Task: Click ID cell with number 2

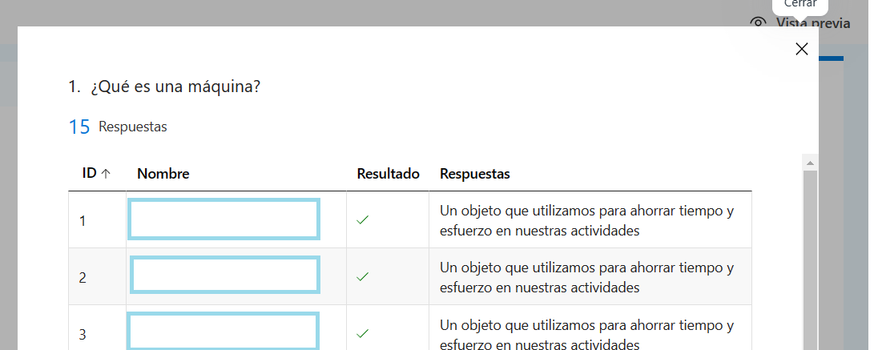Action: pos(83,278)
